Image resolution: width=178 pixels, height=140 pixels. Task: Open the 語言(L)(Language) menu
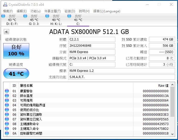coord(107,11)
